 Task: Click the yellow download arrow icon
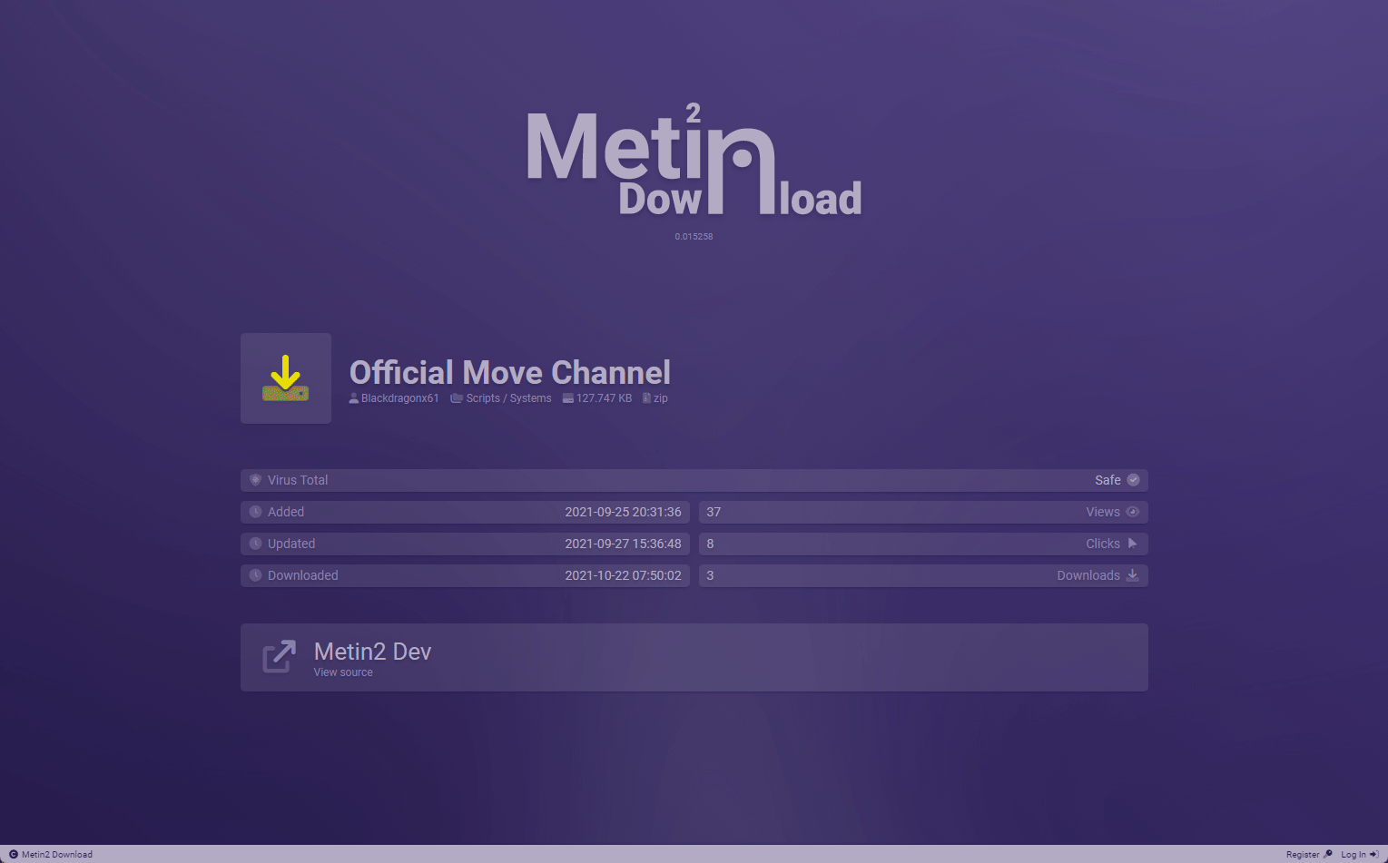(x=286, y=378)
